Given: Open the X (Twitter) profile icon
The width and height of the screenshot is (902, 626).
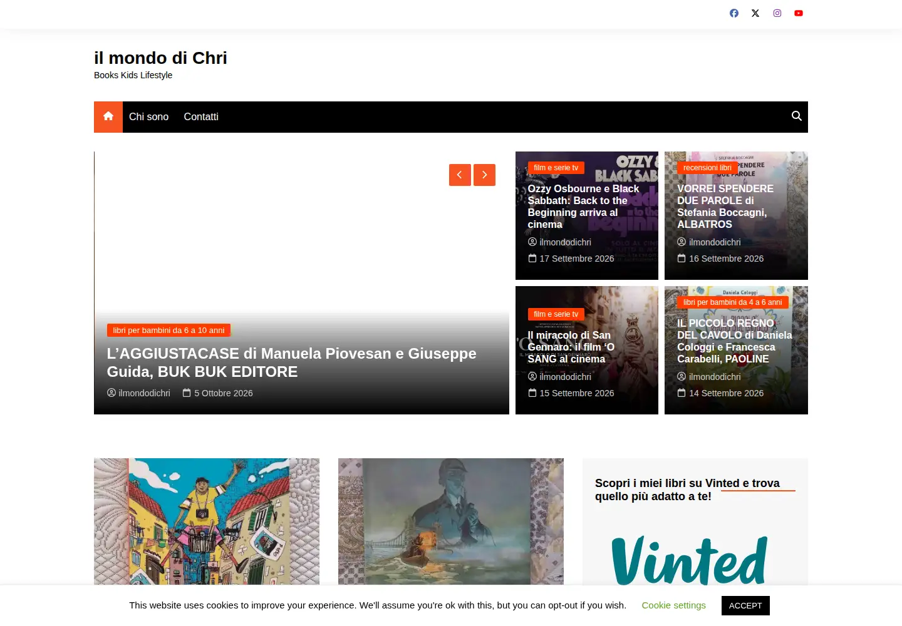Looking at the screenshot, I should [755, 13].
